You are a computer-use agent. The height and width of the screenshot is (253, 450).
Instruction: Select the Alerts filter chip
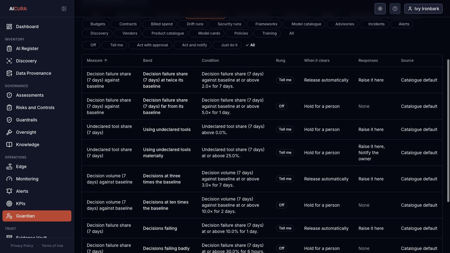[401, 24]
